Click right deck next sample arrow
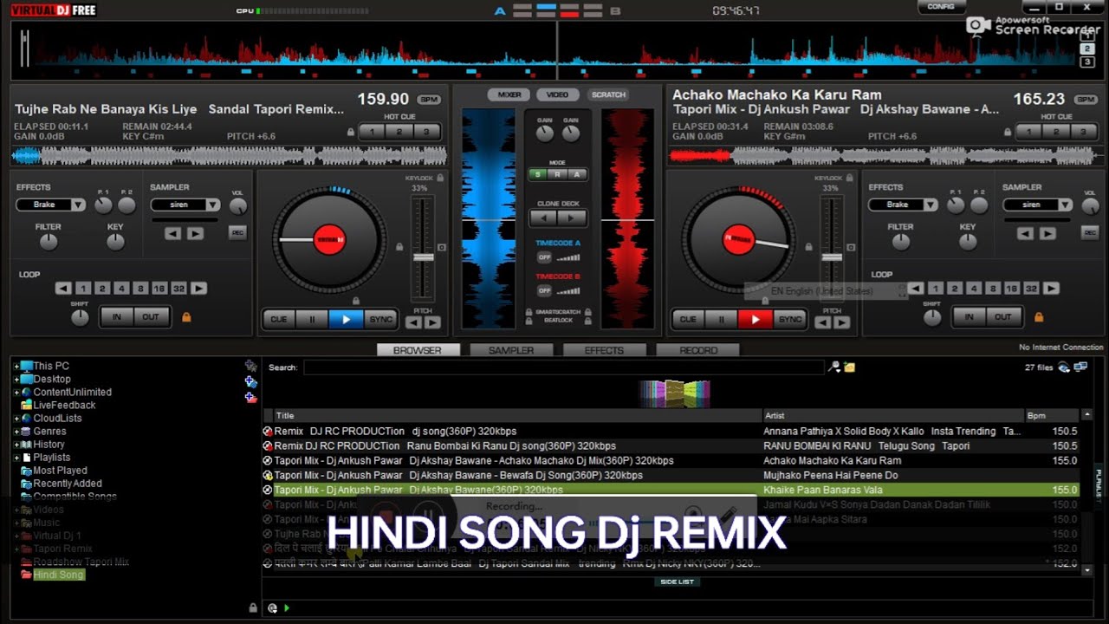1109x624 pixels. pyautogui.click(x=1047, y=234)
